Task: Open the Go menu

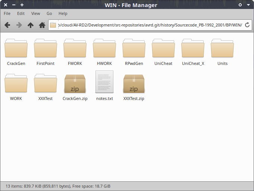Action: point(49,13)
